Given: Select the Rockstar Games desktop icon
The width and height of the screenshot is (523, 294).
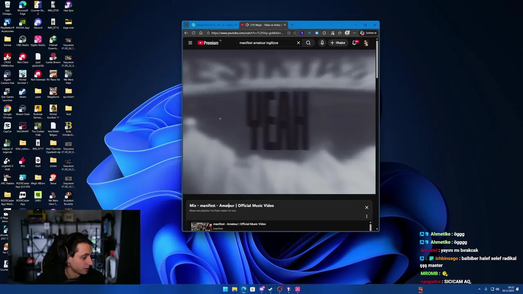Looking at the screenshot, I should tap(38, 112).
